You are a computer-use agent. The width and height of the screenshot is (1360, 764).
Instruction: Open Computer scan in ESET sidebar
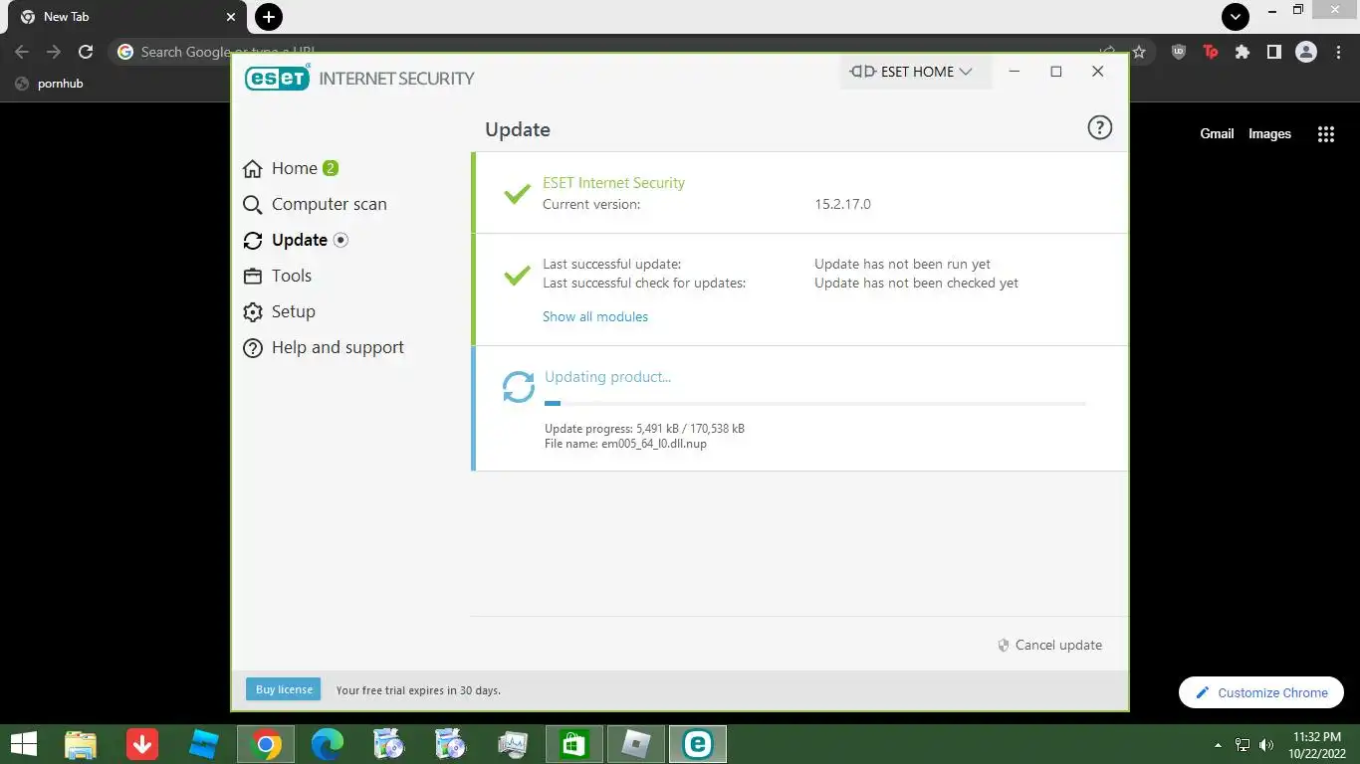tap(315, 205)
